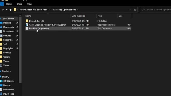Click the pin icon beside Subscribe
The image size is (171, 96).
[17, 40]
